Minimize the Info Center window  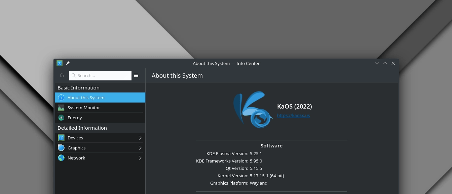(x=377, y=63)
